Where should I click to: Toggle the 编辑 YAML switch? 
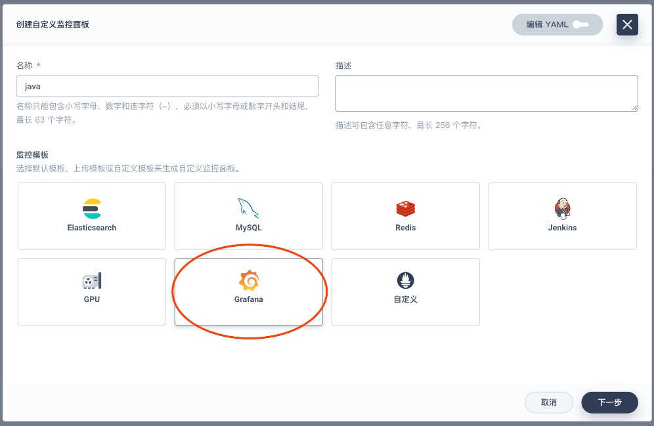click(580, 24)
